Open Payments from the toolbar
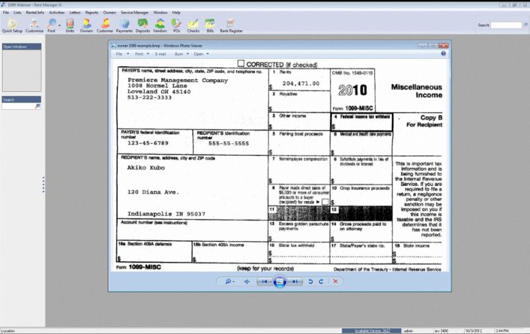 tap(124, 26)
